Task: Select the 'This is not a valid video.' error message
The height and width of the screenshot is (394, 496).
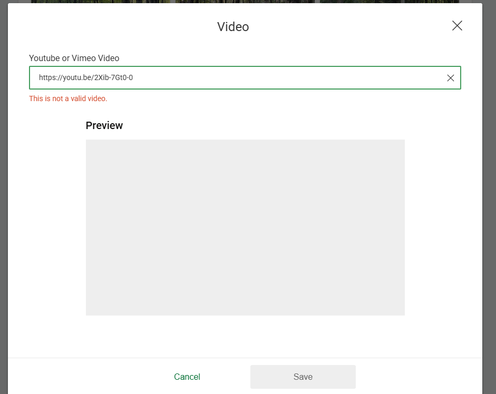Action: click(68, 98)
